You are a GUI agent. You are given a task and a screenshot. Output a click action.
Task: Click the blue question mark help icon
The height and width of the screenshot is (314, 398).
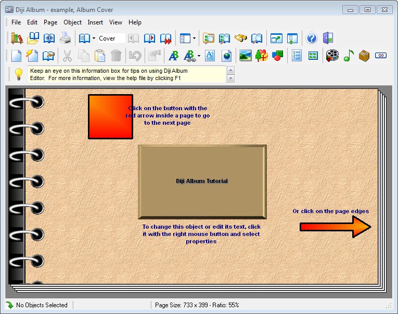coord(312,38)
